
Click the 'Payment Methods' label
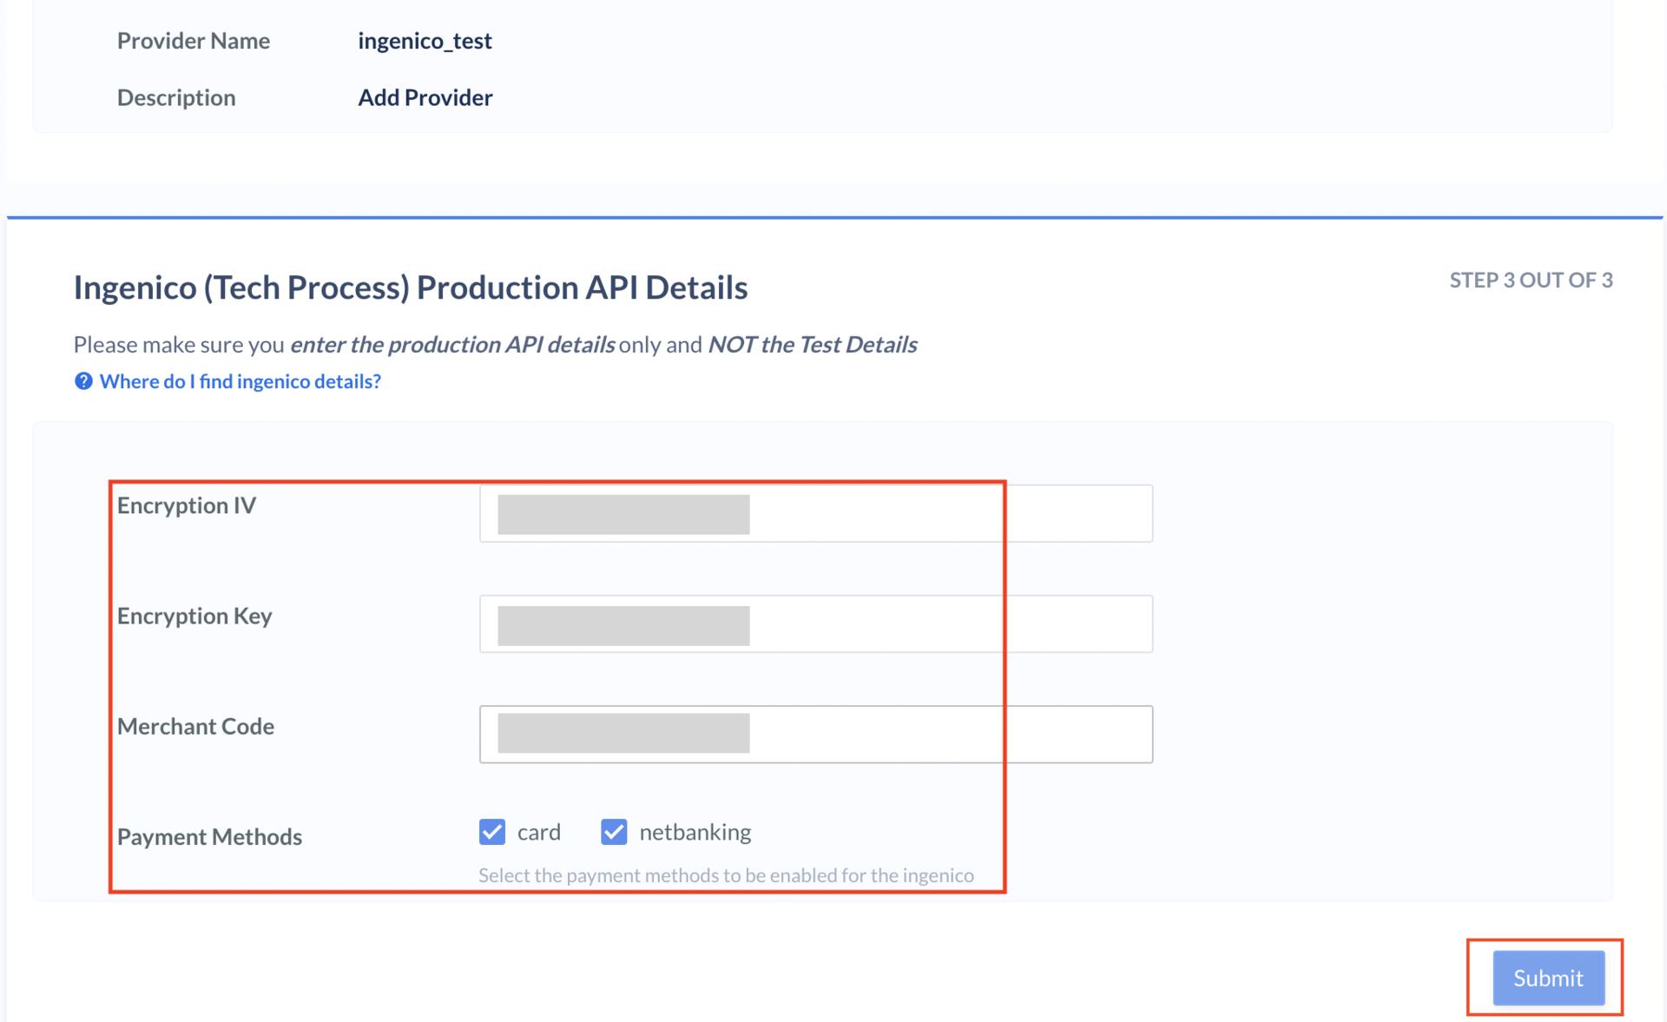click(209, 836)
